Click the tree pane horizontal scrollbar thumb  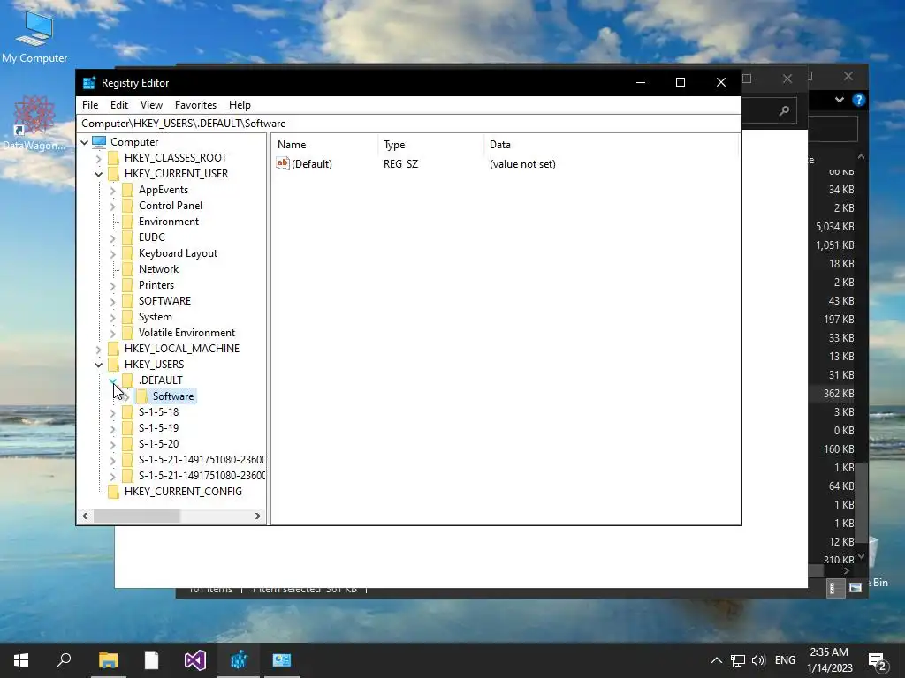point(137,516)
